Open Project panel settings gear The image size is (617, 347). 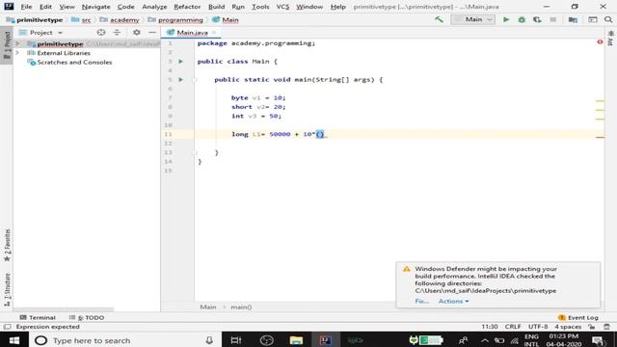(x=137, y=32)
